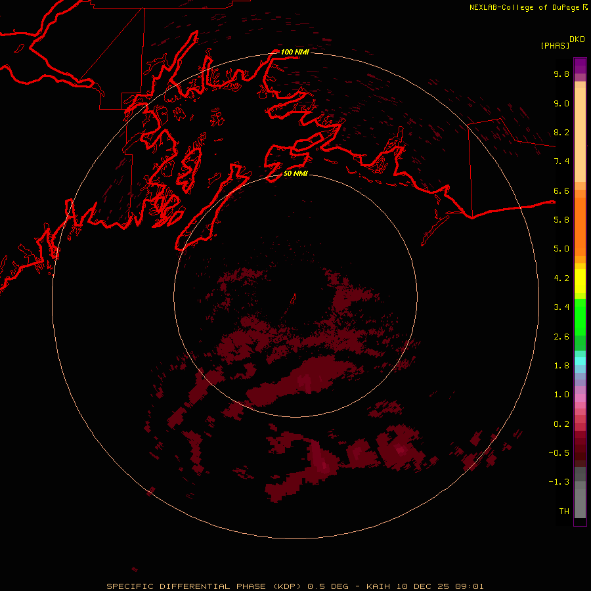Click the pink segment of the color bar
The width and height of the screenshot is (591, 591).
(x=580, y=398)
